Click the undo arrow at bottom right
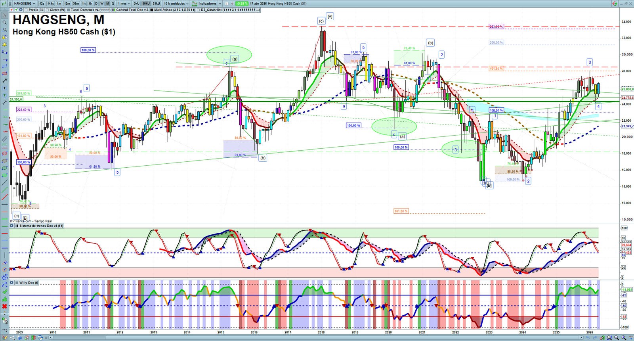Screen dimensions: 634x341 tap(588, 338)
